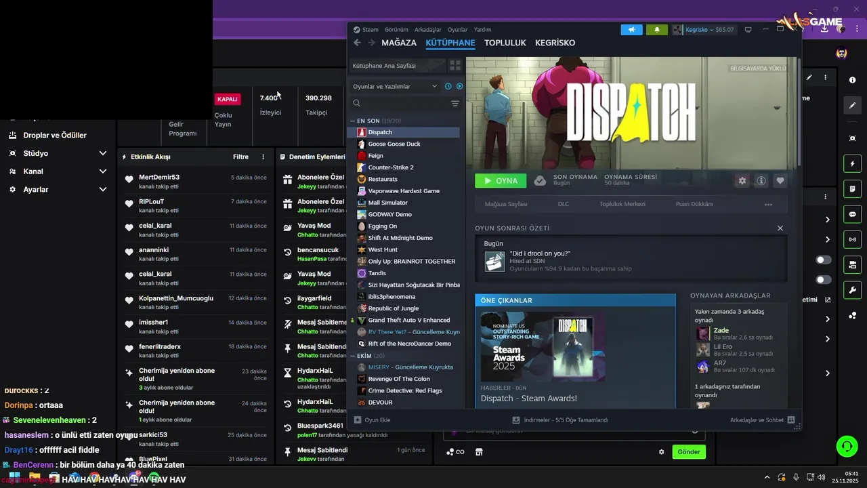Screen dimensions: 867x488
Task: Open Oyun Ekle at bottom left
Action: [373, 420]
